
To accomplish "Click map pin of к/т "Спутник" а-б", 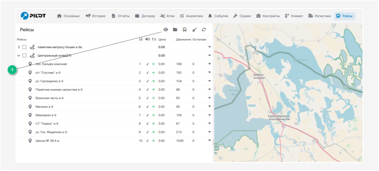I will coord(30,72).
